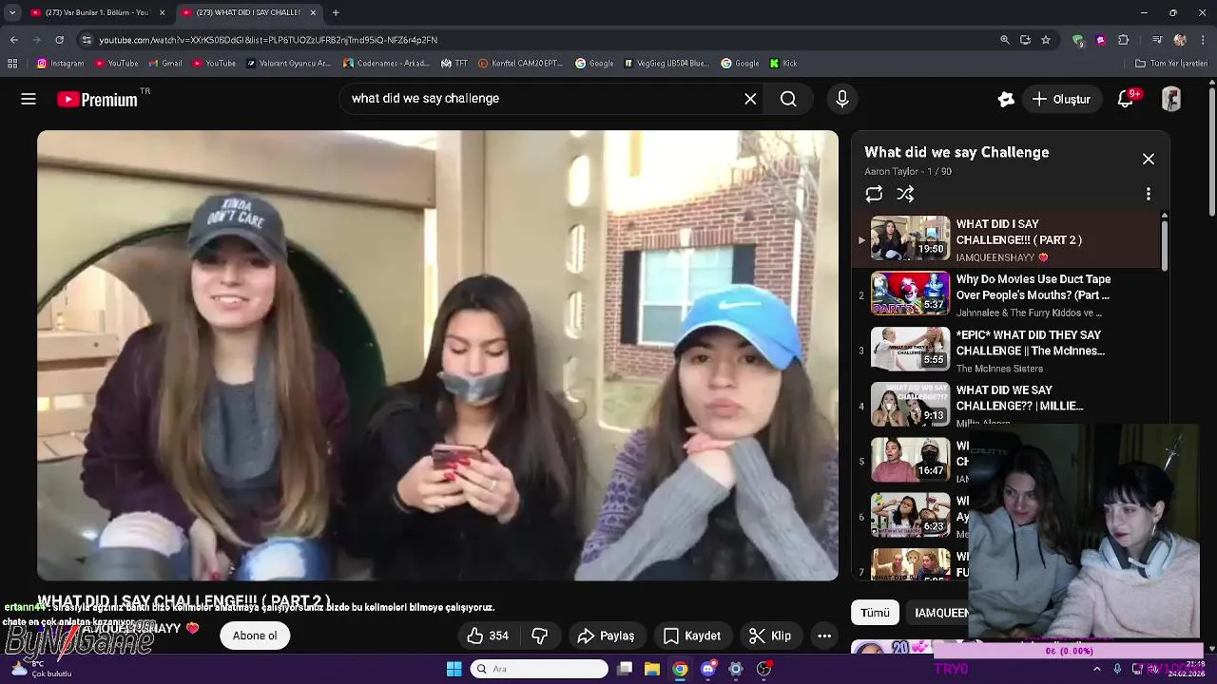Open the tab search dropdown

tap(12, 12)
